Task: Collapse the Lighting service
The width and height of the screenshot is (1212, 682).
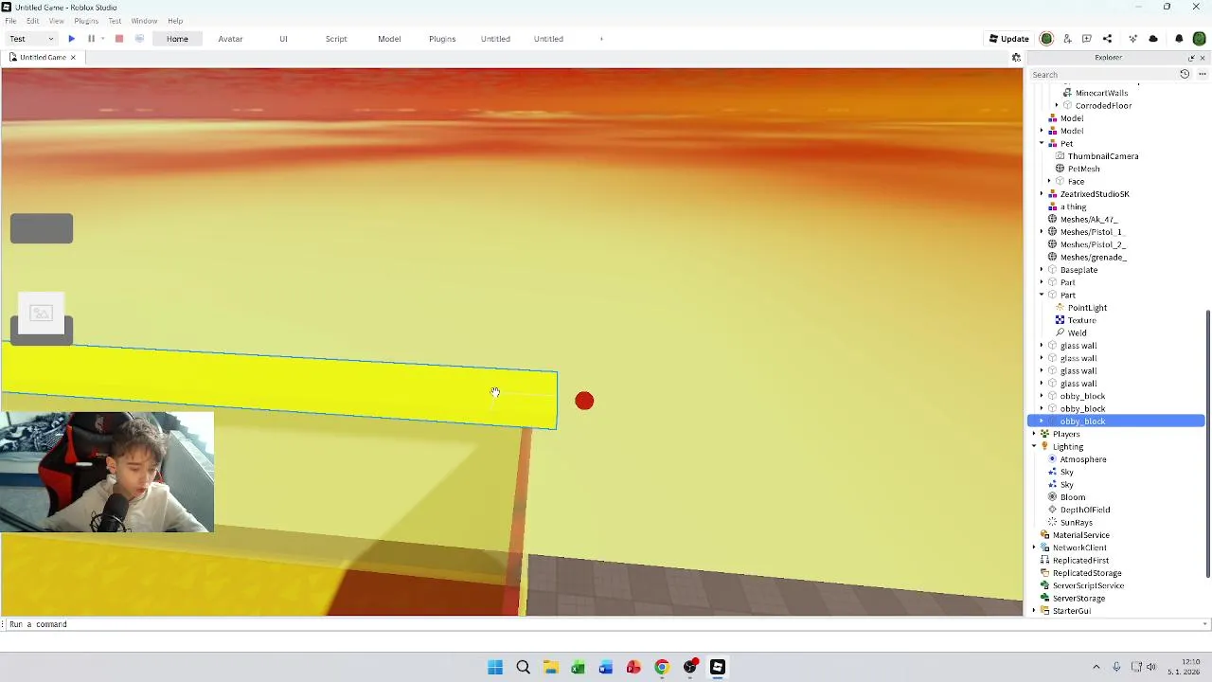Action: point(1034,447)
